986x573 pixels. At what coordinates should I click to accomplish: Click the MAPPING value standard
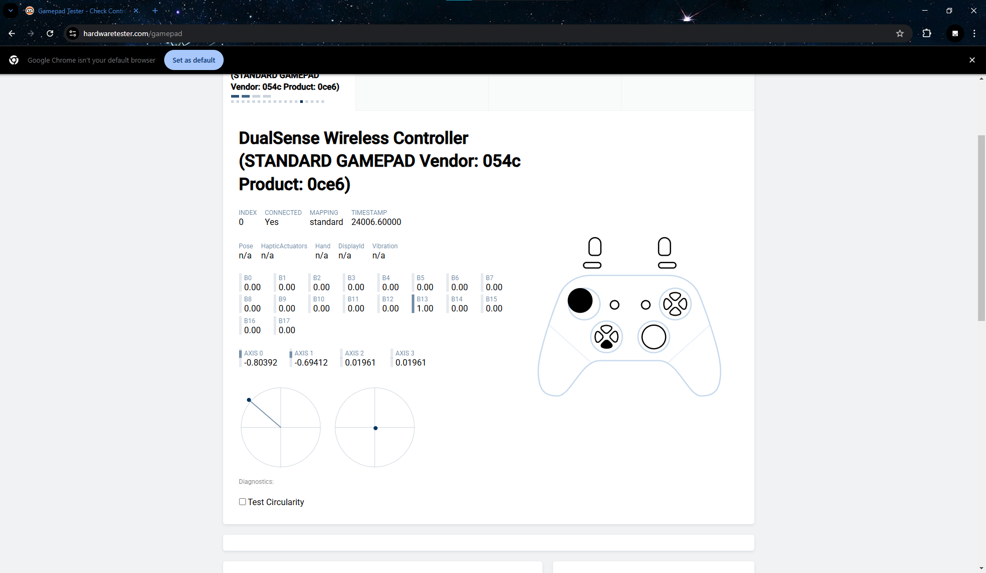(x=326, y=222)
